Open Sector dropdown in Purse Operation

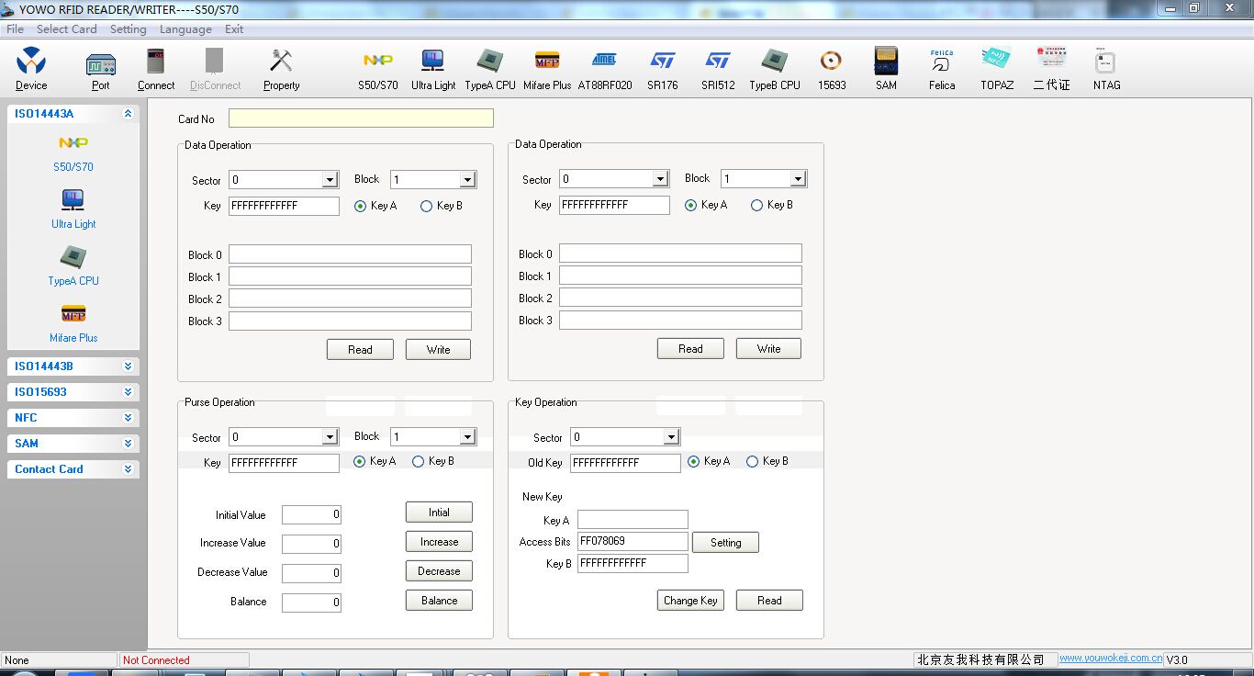click(x=330, y=437)
